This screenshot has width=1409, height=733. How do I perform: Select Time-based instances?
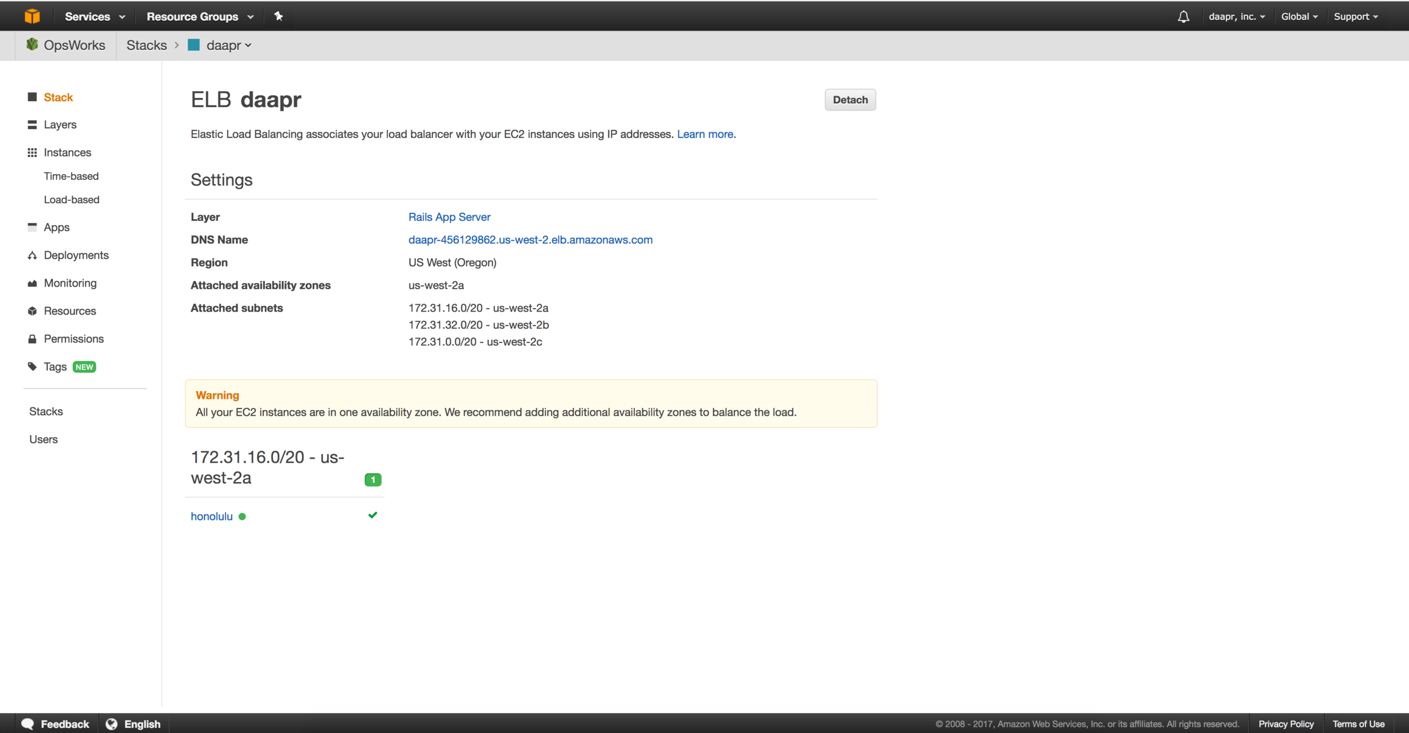pyautogui.click(x=72, y=176)
